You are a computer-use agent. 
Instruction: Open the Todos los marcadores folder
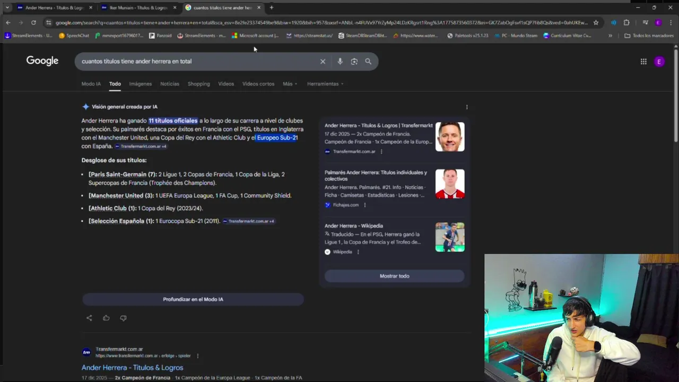point(649,36)
